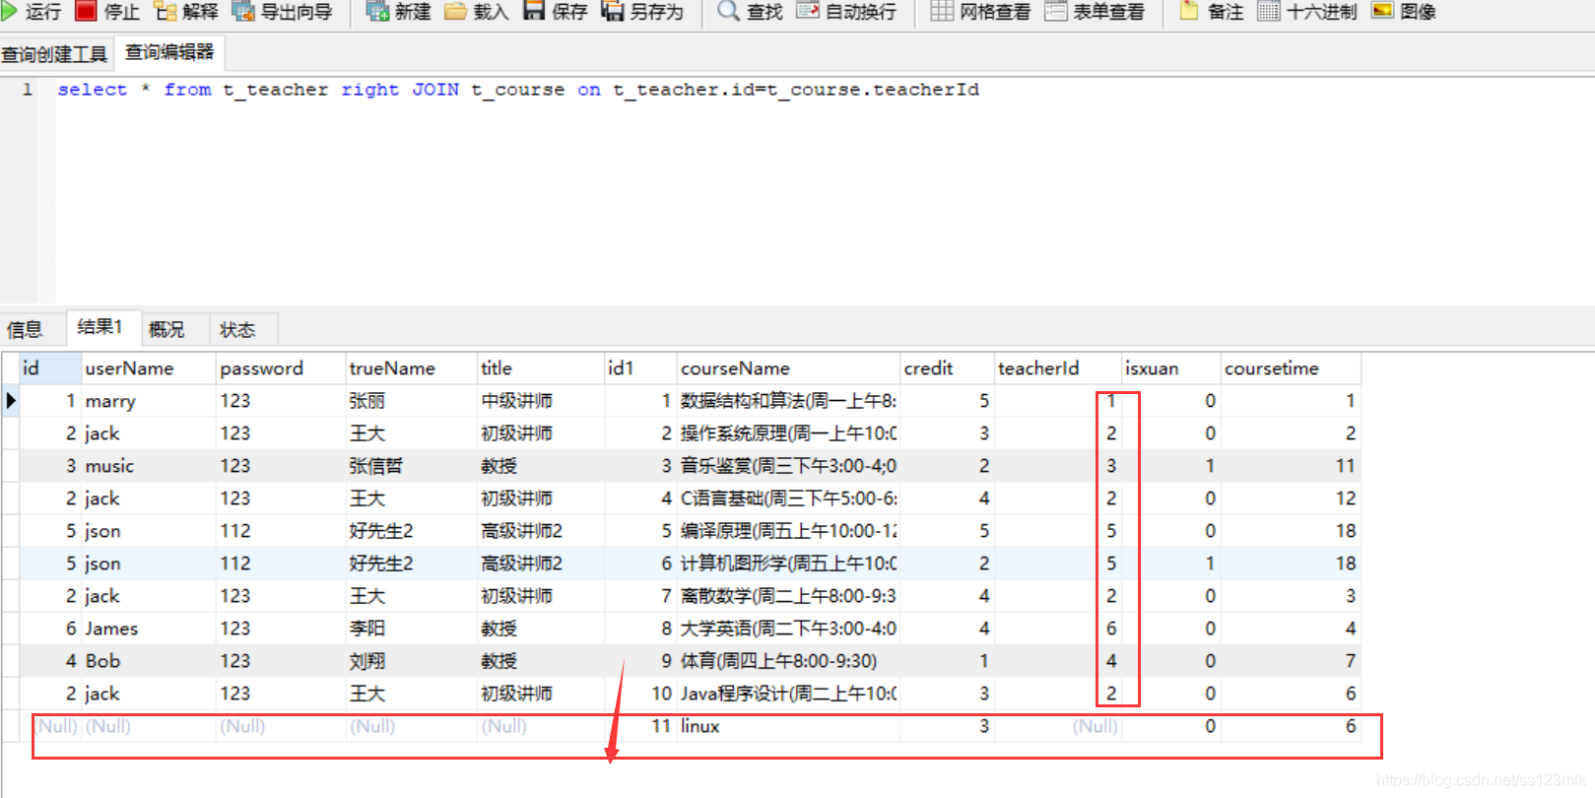The width and height of the screenshot is (1595, 798).
Task: Save the query with 保存
Action: [x=555, y=12]
